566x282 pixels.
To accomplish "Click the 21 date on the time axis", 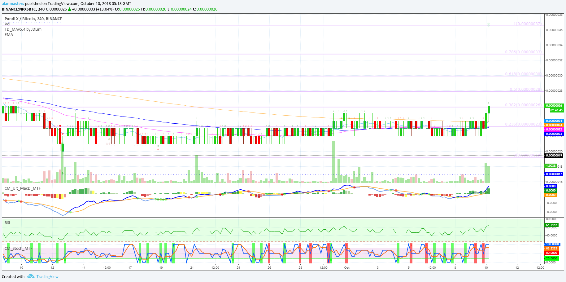I will coord(192,267).
